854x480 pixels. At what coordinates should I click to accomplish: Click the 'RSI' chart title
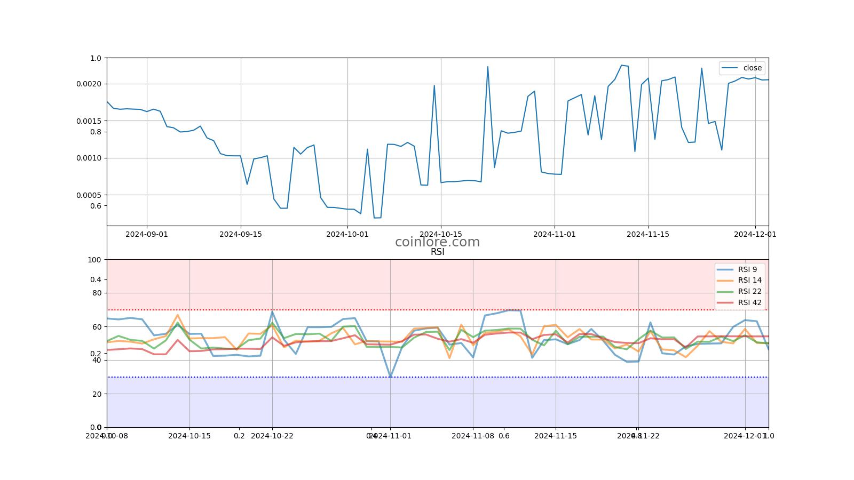[437, 252]
